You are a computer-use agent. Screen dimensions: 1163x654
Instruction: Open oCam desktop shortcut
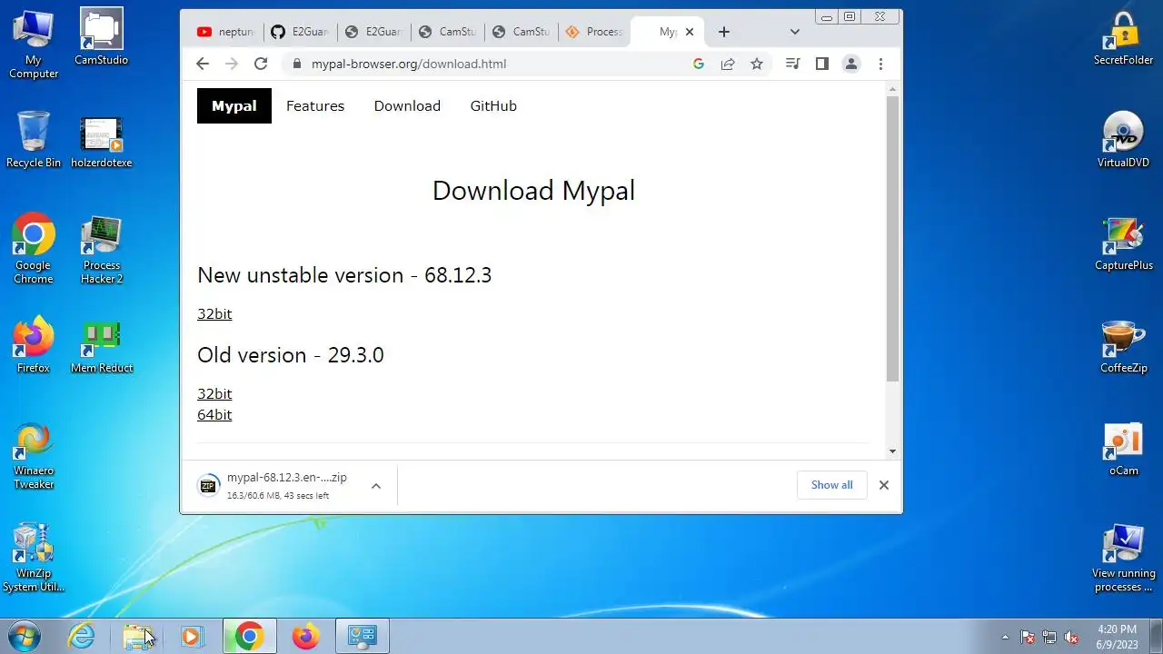1123,449
